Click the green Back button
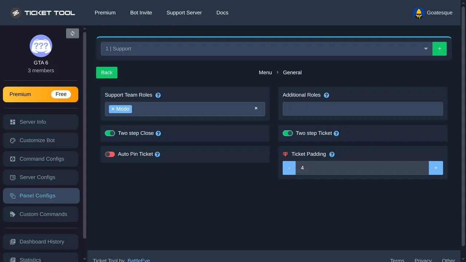This screenshot has width=466, height=262. tap(107, 72)
